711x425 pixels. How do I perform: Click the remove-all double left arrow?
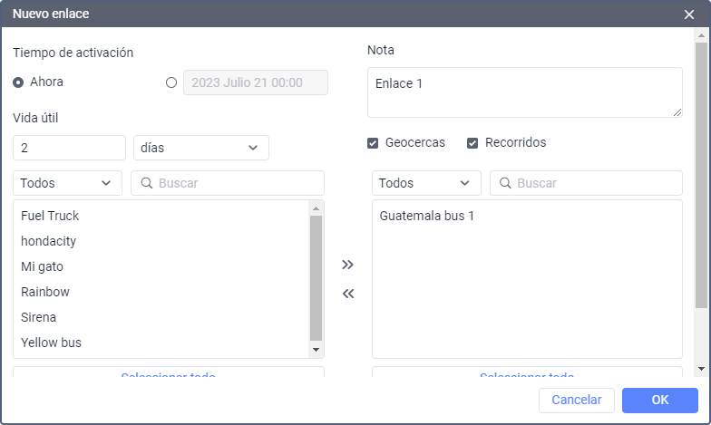pyautogui.click(x=347, y=294)
